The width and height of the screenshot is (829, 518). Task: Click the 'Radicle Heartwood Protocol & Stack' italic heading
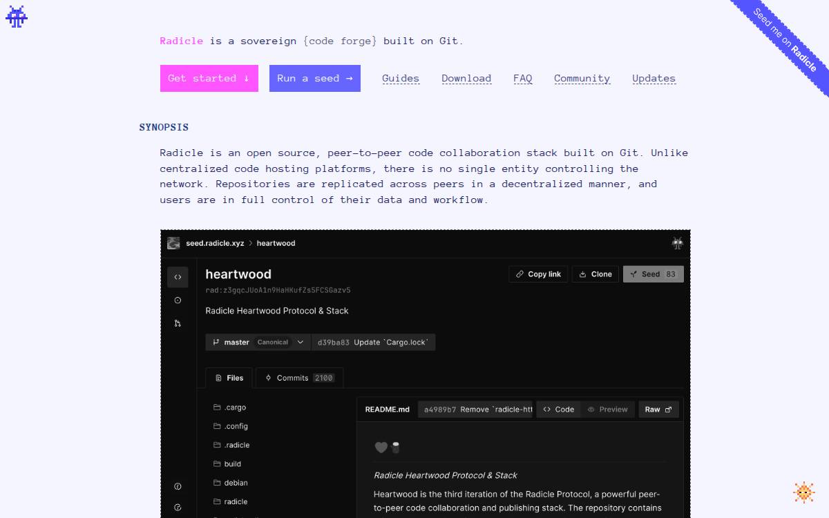click(446, 475)
